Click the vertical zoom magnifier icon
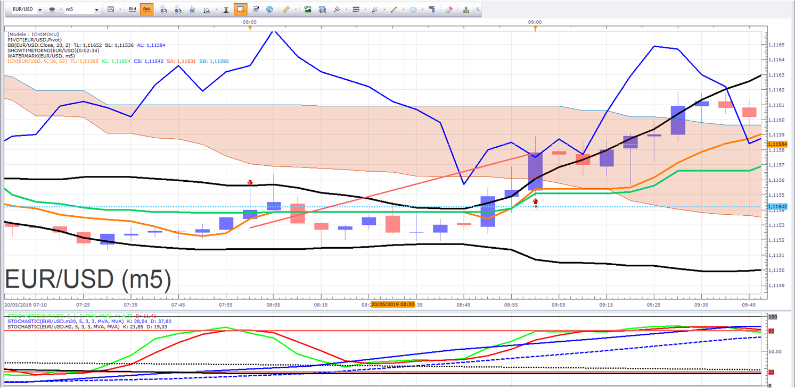The image size is (795, 388). (206, 10)
